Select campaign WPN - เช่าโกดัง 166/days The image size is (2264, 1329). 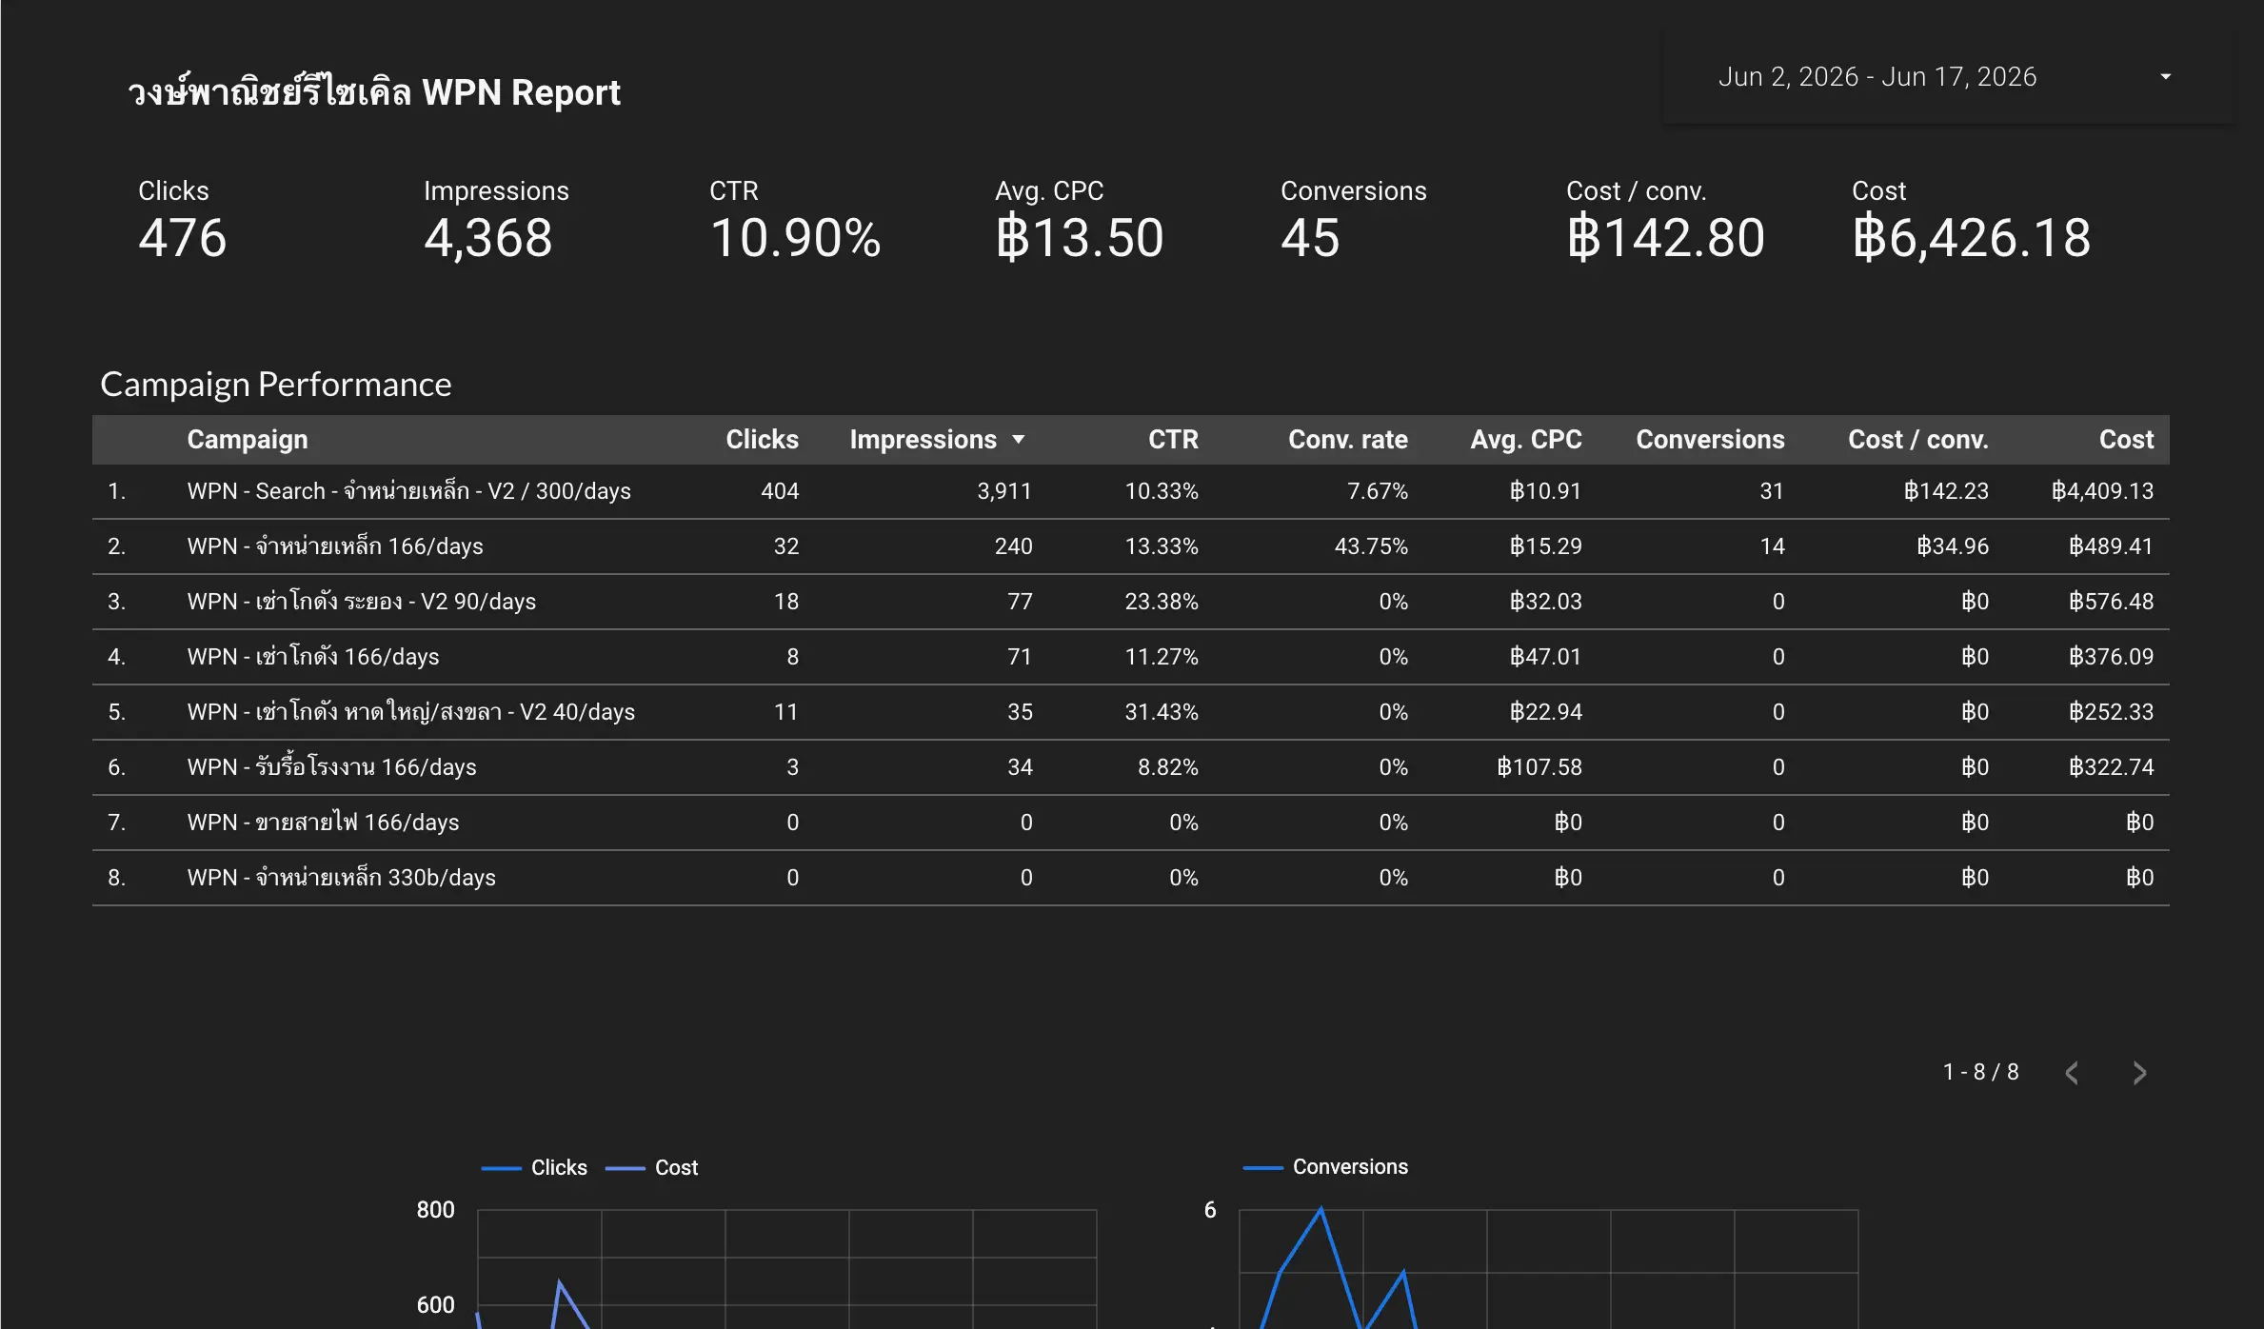click(x=313, y=657)
